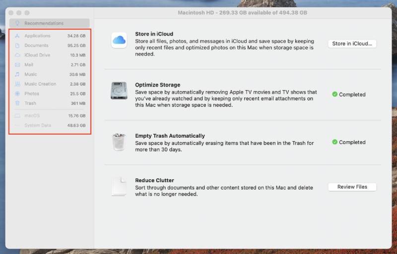Click the Reduce Clutter document icon
Image resolution: width=397 pixels, height=254 pixels.
pos(119,187)
